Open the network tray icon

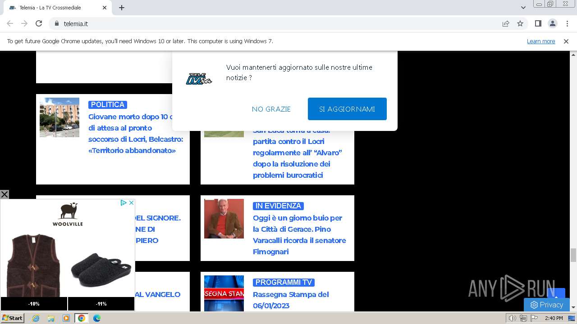pos(523,318)
